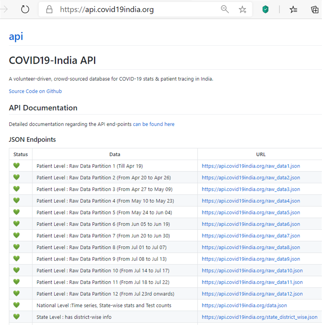The width and height of the screenshot is (322, 325).
Task: Click the zoom magnifier icon in address bar
Action: click(x=225, y=9)
